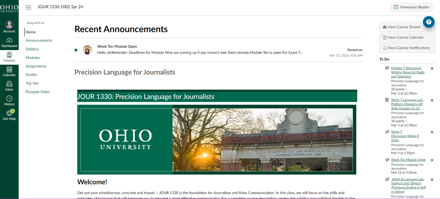Open Panopto Video in course navigation
Screen dimensions: 440x199
click(38, 92)
